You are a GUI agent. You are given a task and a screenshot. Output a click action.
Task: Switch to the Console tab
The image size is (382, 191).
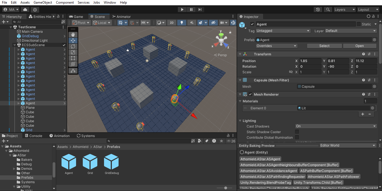click(x=34, y=136)
